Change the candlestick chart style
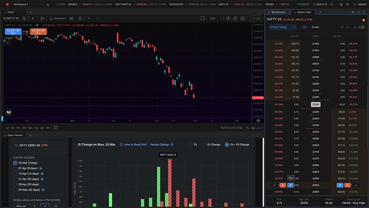This screenshot has width=369, height=208. pos(42,18)
